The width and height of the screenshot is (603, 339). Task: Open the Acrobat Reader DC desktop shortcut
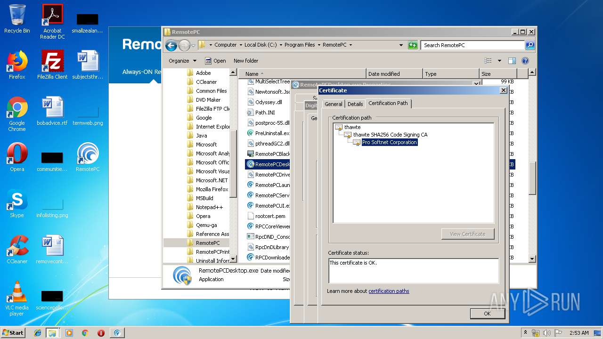(x=52, y=22)
